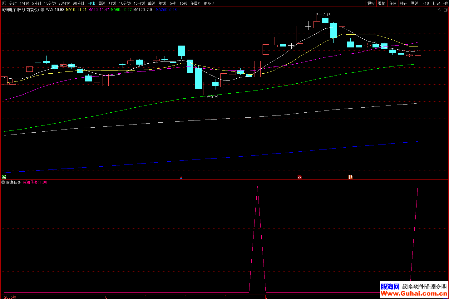The height and width of the screenshot is (299, 449).
Task: Click the 标记 mark button
Action: point(437,3)
